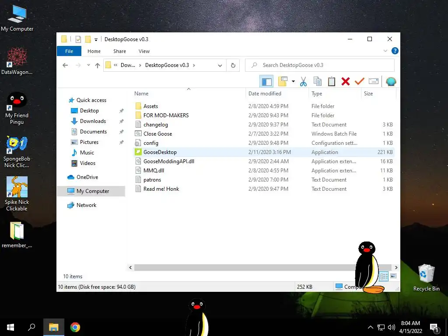Sort by the Size column header
The image size is (448, 336).
coord(368,94)
